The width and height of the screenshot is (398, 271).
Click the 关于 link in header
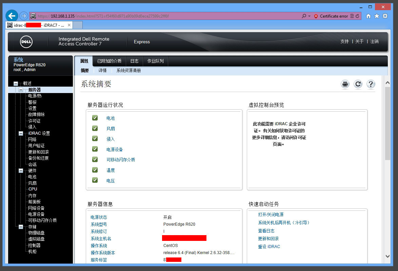click(359, 41)
